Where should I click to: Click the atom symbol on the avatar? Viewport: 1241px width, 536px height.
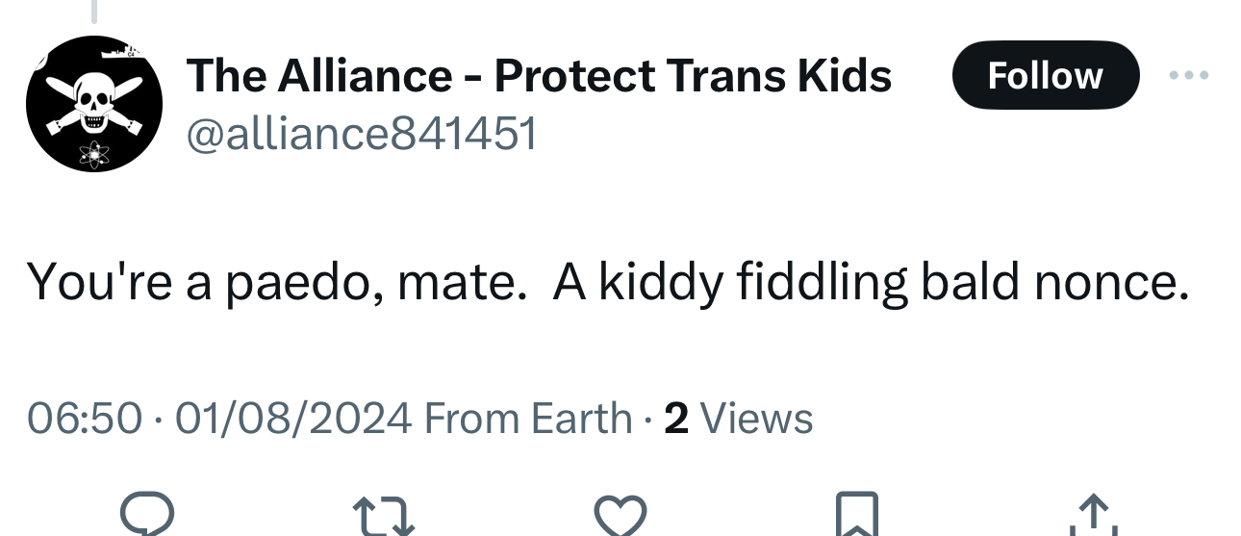(94, 152)
